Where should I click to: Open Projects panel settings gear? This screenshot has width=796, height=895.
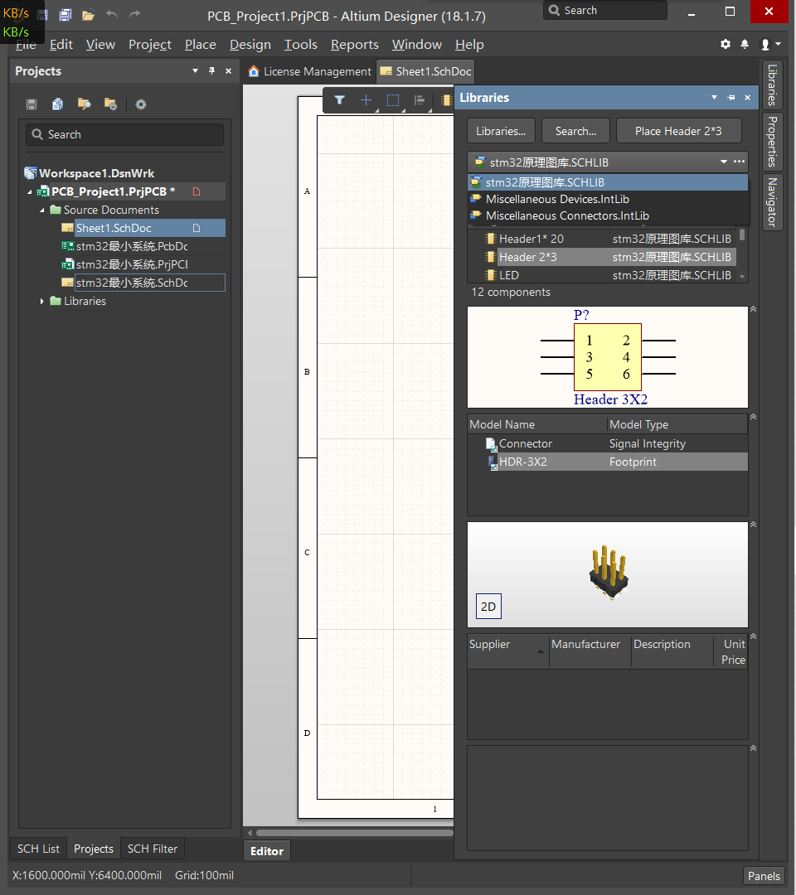click(x=140, y=104)
